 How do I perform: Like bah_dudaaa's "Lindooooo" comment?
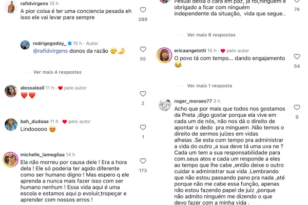click(x=143, y=127)
